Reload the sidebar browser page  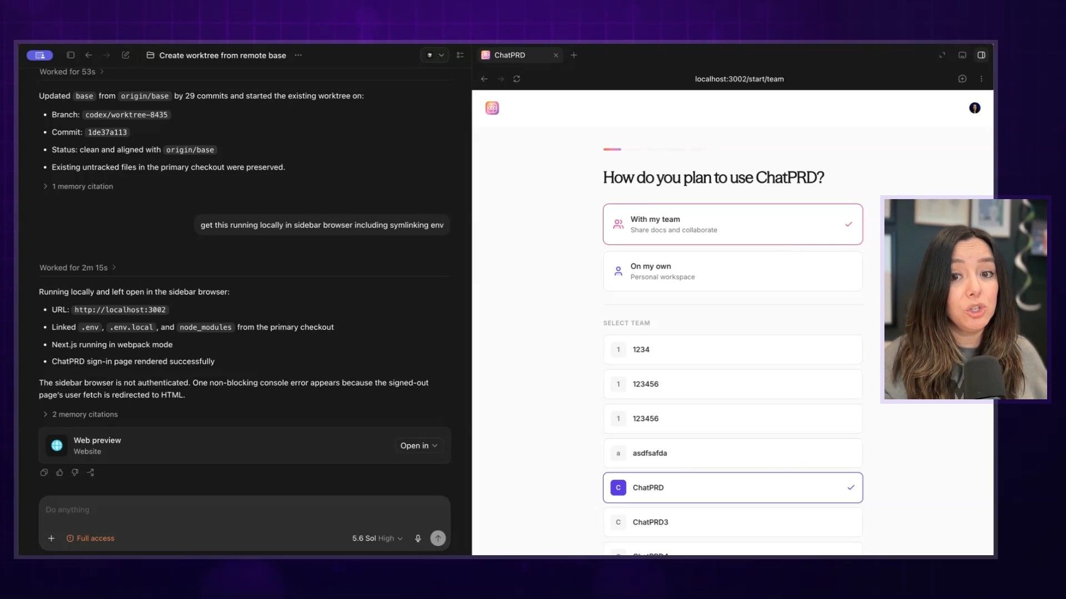tap(517, 79)
